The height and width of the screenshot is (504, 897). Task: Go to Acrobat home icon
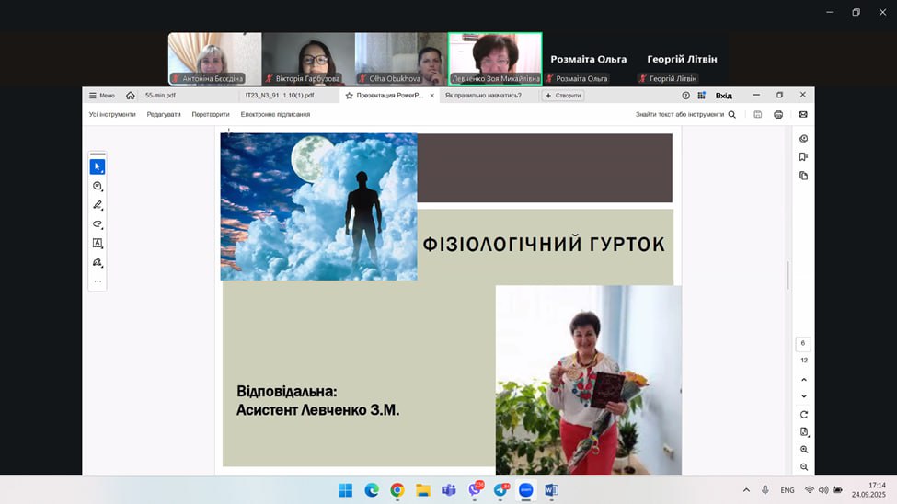point(131,96)
